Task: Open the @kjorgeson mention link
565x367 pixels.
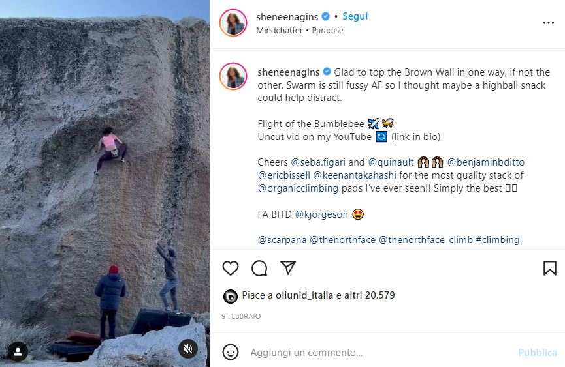Action: click(321, 214)
